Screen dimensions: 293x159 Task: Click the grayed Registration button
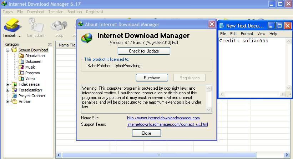click(x=190, y=78)
